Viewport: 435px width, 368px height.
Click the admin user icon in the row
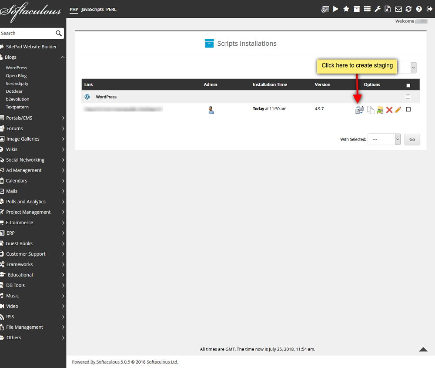[211, 110]
